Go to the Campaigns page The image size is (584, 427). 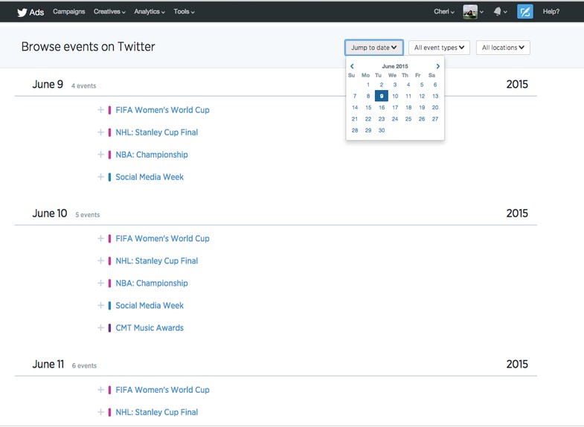(69, 12)
